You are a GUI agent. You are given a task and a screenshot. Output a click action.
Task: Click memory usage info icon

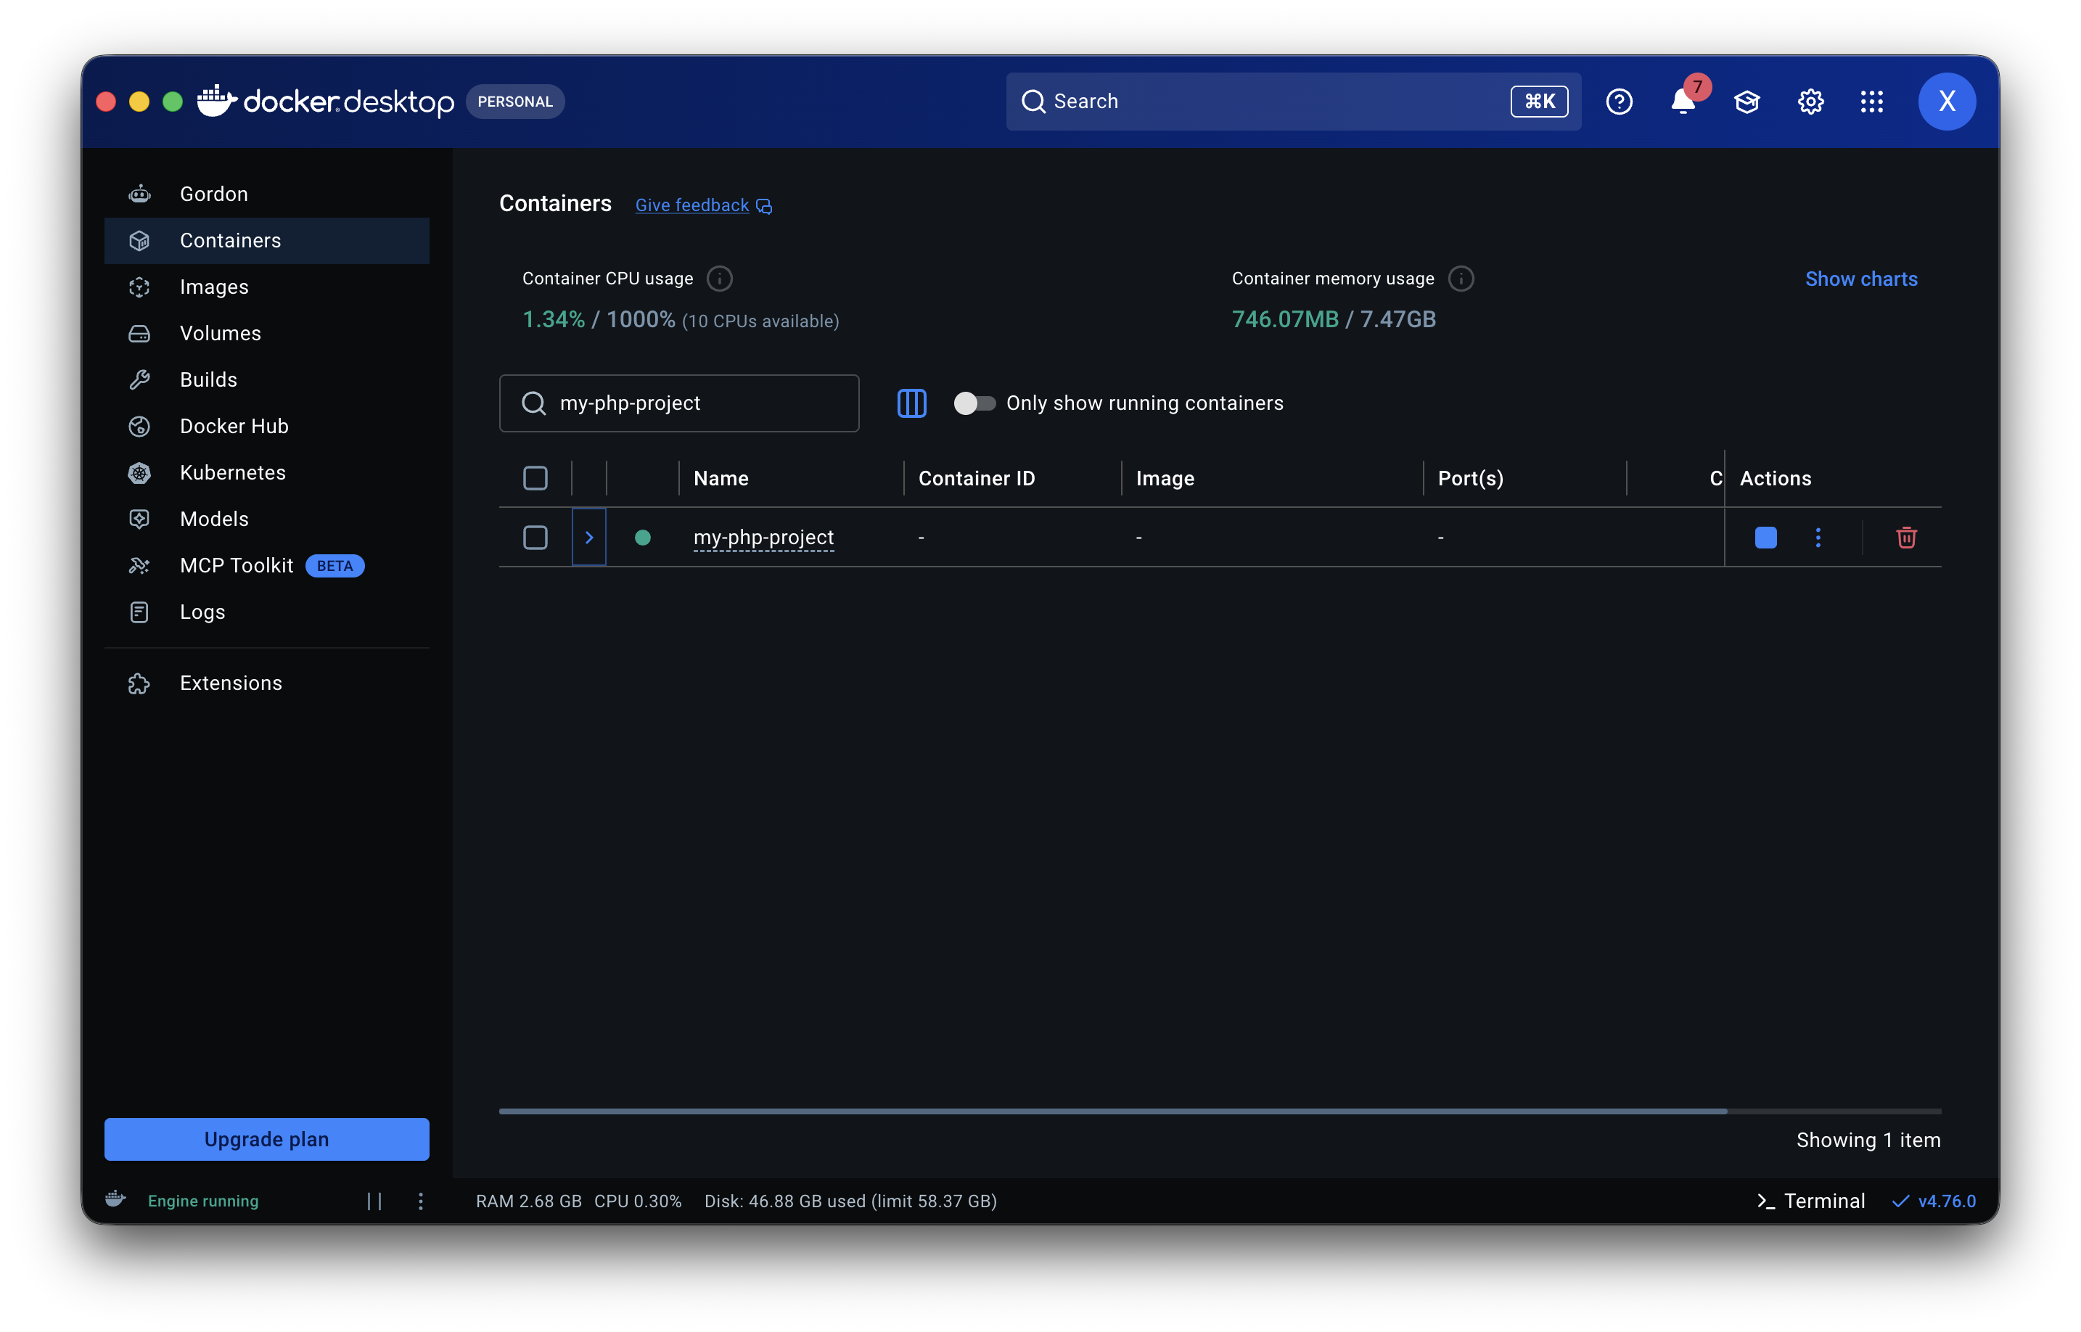pos(1461,279)
